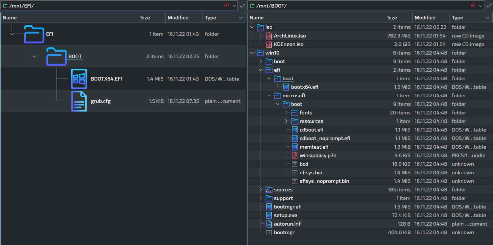This screenshot has width=493, height=245.
Task: Sort right pane by Name column
Action: click(316, 18)
